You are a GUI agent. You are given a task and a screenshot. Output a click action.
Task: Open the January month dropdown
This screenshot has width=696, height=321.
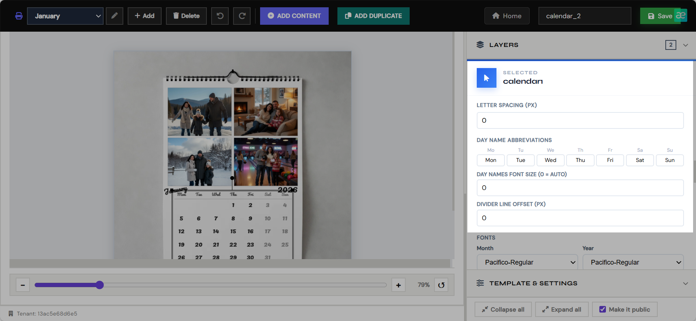click(x=65, y=16)
